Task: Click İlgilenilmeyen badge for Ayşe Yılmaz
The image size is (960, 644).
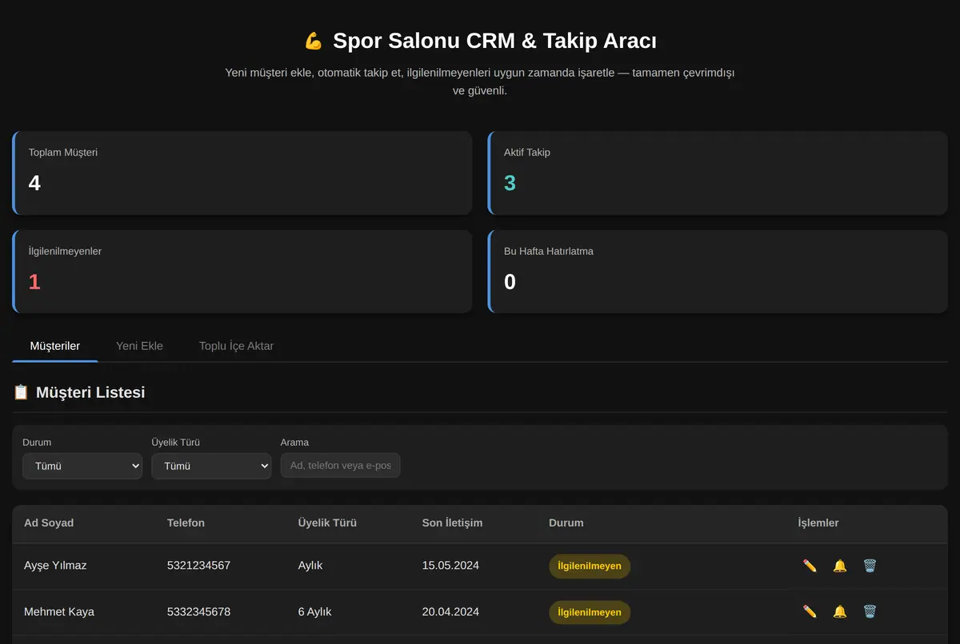Action: click(x=590, y=566)
